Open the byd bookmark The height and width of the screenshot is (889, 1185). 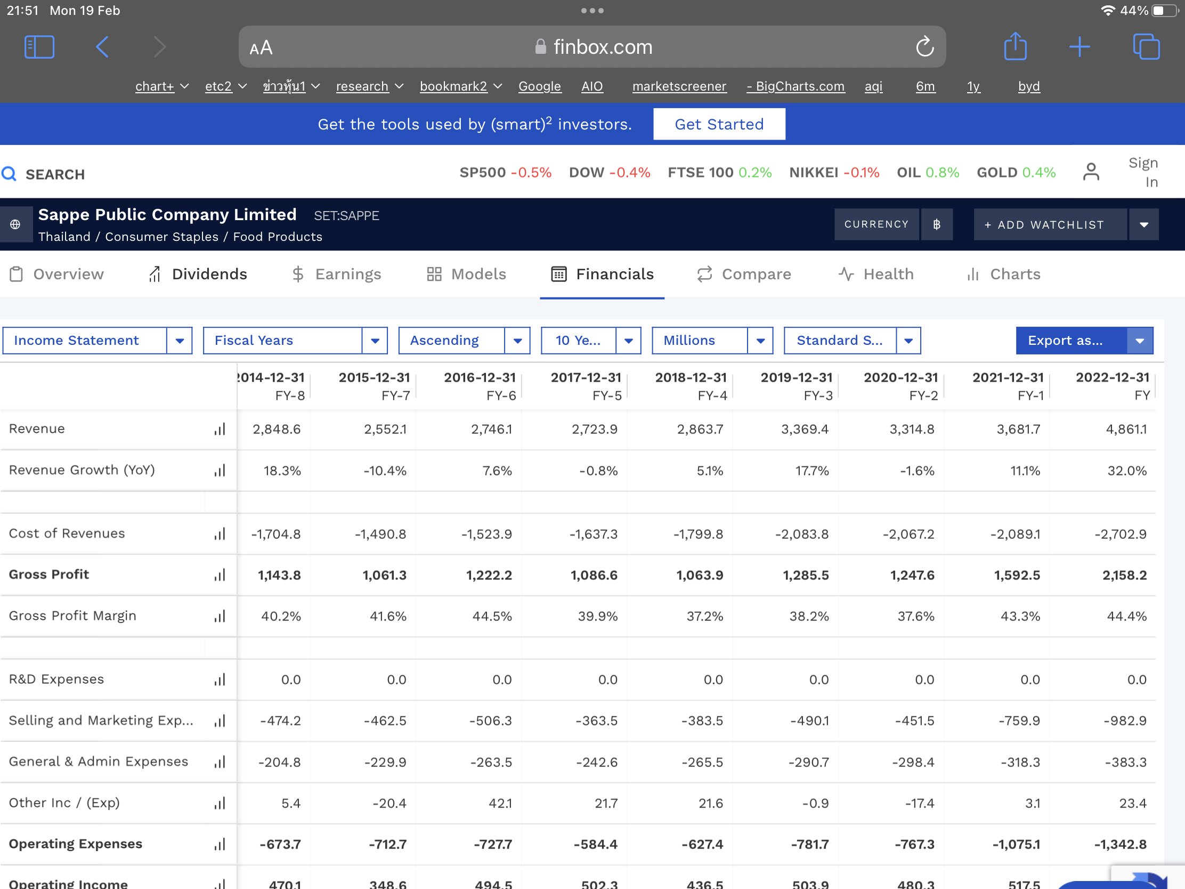1028,86
